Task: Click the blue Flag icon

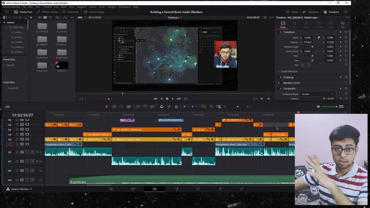Action: pyautogui.click(x=184, y=106)
